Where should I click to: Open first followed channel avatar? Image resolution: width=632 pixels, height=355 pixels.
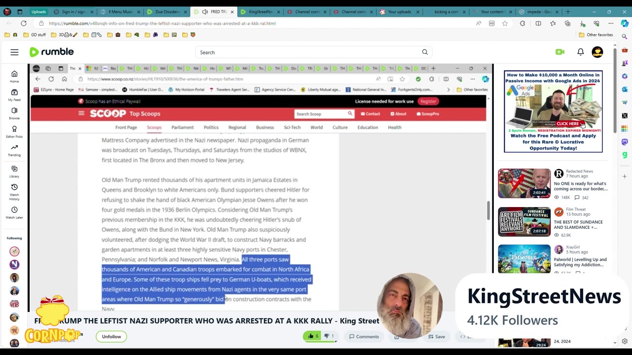[x=14, y=251]
